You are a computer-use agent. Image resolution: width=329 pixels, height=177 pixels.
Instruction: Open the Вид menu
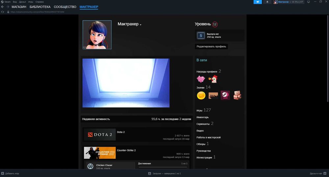click(15, 2)
